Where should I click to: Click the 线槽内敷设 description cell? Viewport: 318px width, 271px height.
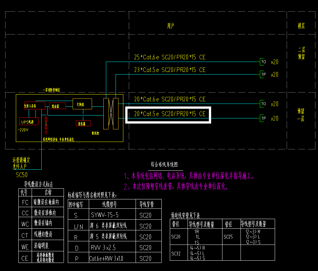48,234
